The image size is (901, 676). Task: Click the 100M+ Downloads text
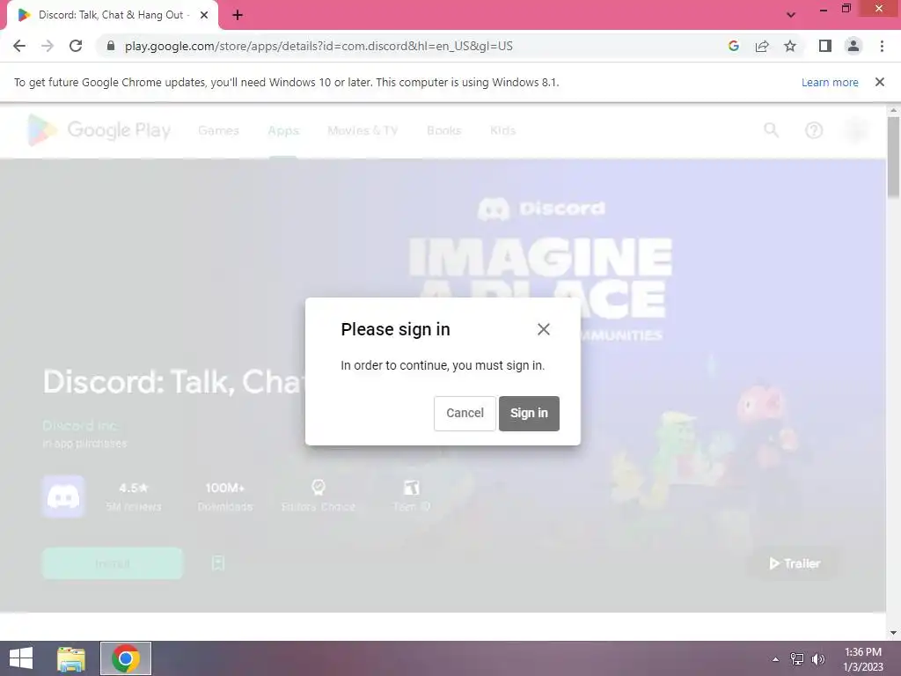(x=225, y=496)
